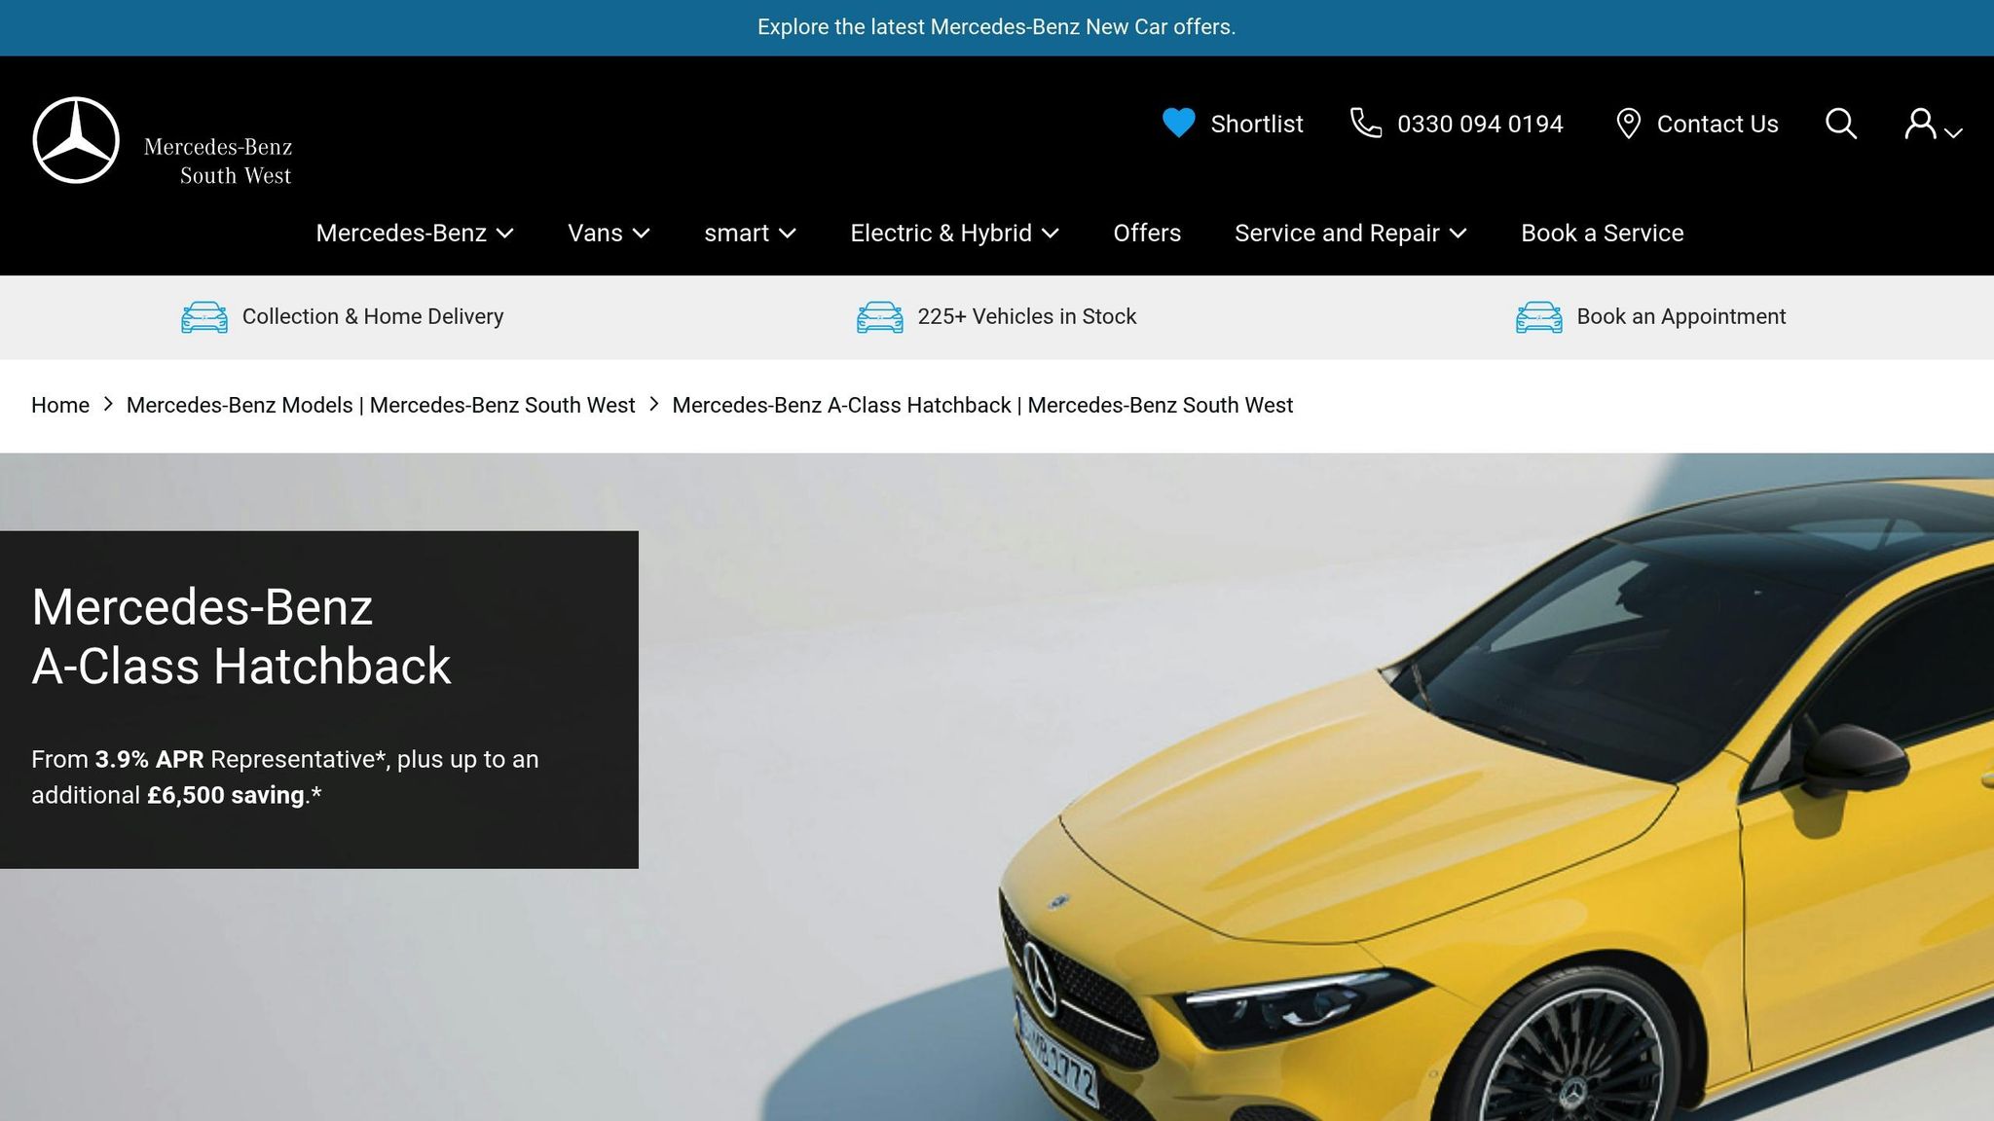The image size is (1994, 1121).
Task: Expand the Vans menu chevron
Action: [641, 234]
